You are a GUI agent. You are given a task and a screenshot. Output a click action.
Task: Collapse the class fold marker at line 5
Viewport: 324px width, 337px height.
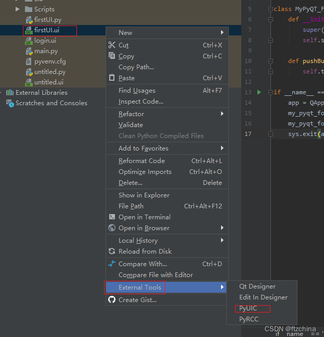(x=270, y=9)
